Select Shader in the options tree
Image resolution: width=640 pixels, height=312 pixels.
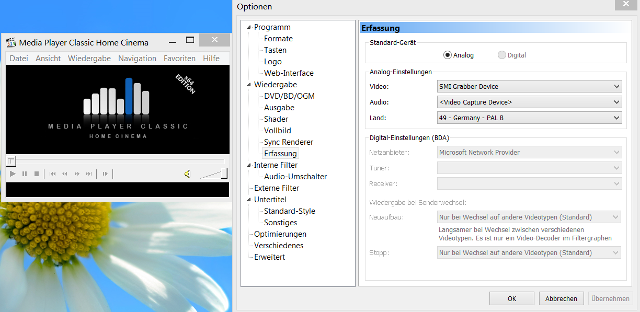(276, 119)
